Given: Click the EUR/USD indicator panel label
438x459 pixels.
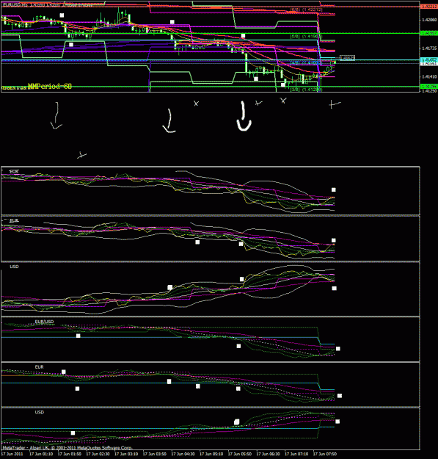Looking at the screenshot, I should coord(45,322).
